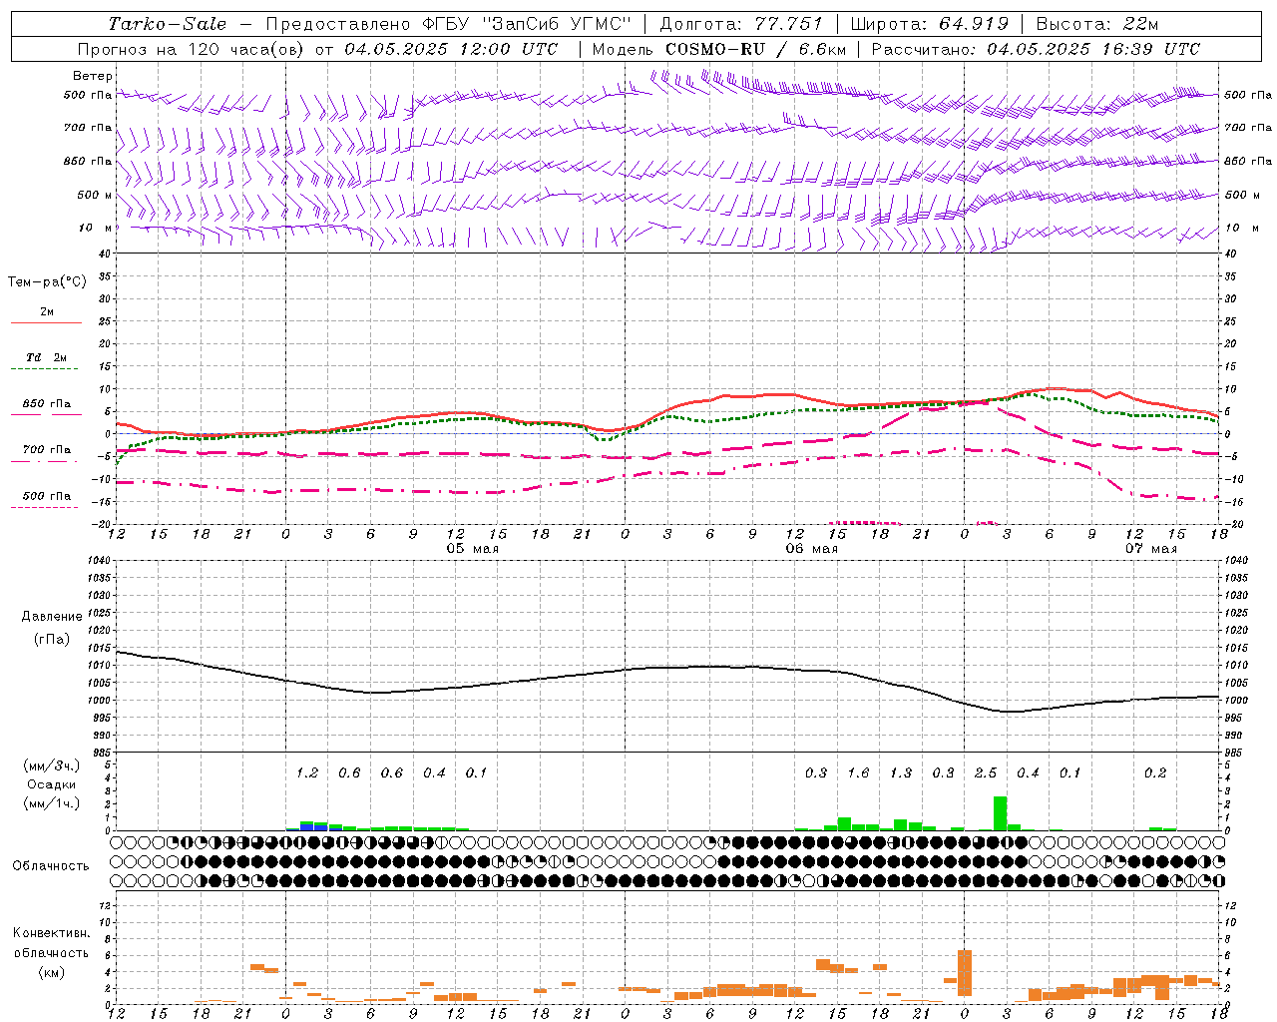This screenshot has height=1022, width=1277.
Task: Click forecast start time 04.05.2025 12:00 UTC
Action: click(x=451, y=49)
